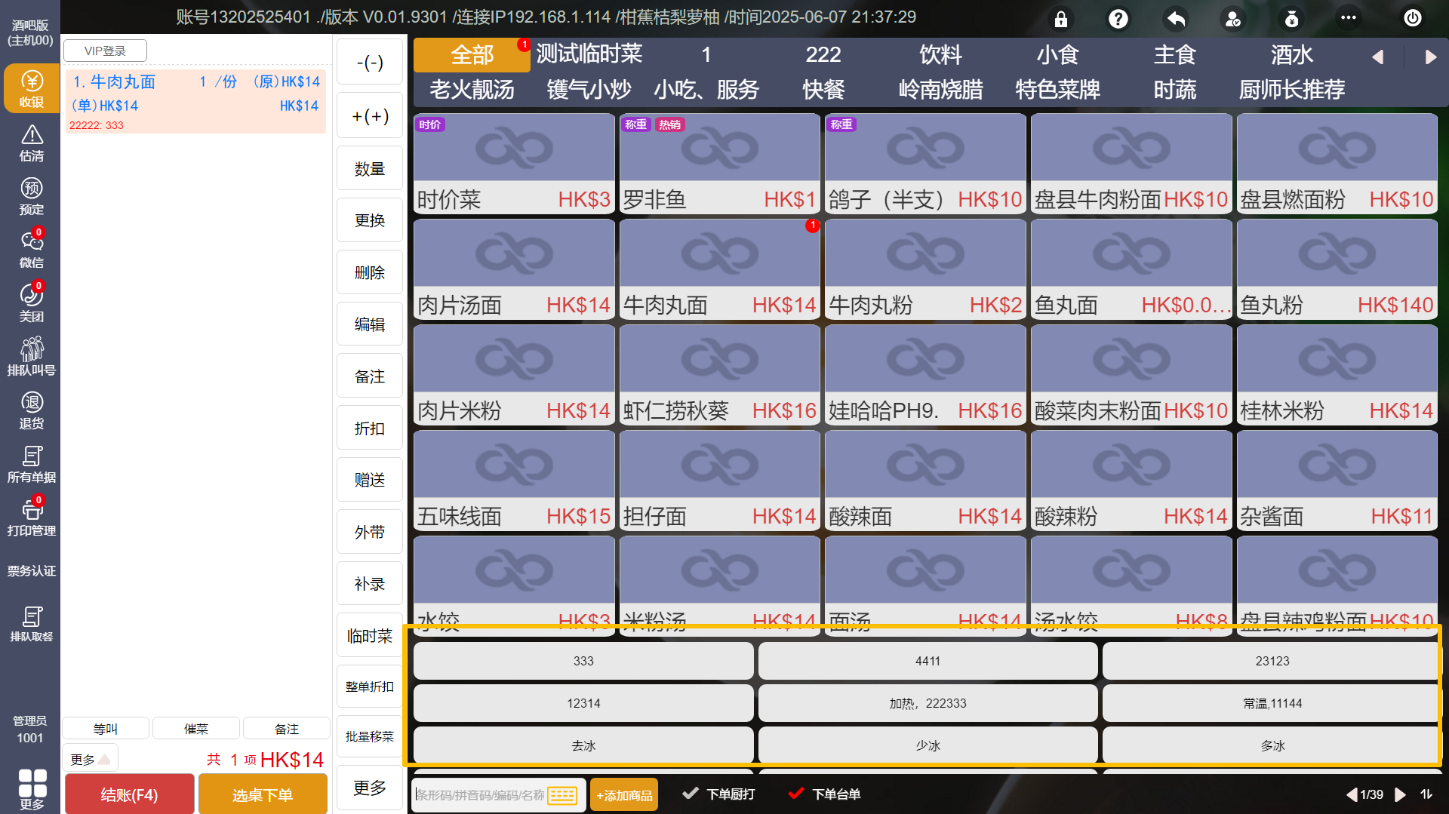The image size is (1449, 814).
Task: Open the 估清 sold-out warning icon
Action: (31, 143)
